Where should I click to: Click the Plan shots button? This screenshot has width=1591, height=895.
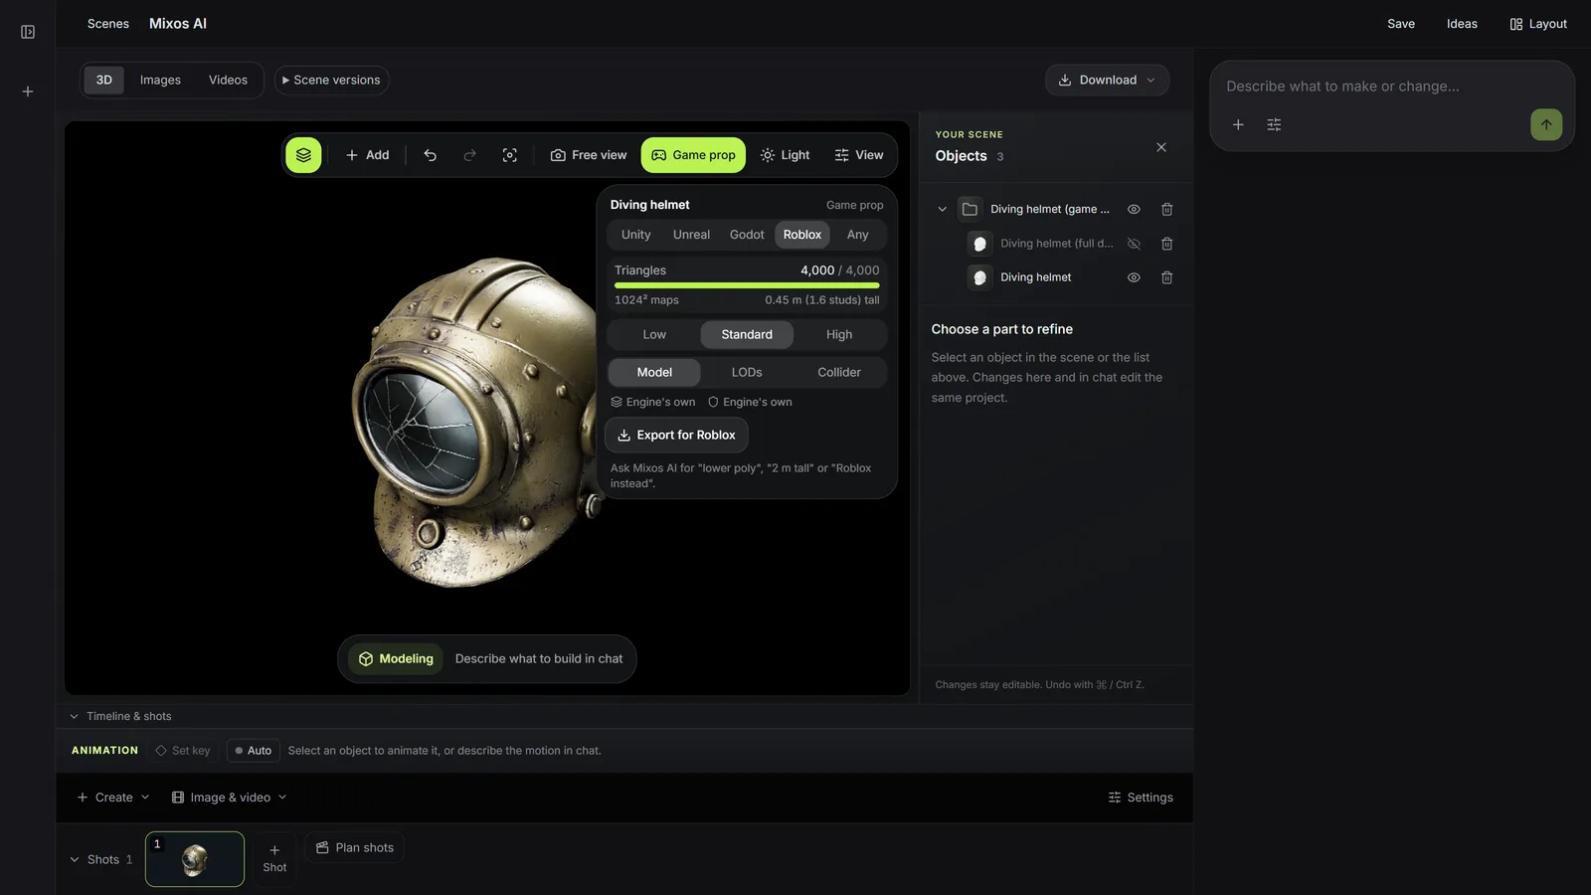point(355,847)
